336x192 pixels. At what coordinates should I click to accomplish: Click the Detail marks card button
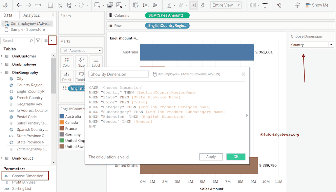pos(67,76)
